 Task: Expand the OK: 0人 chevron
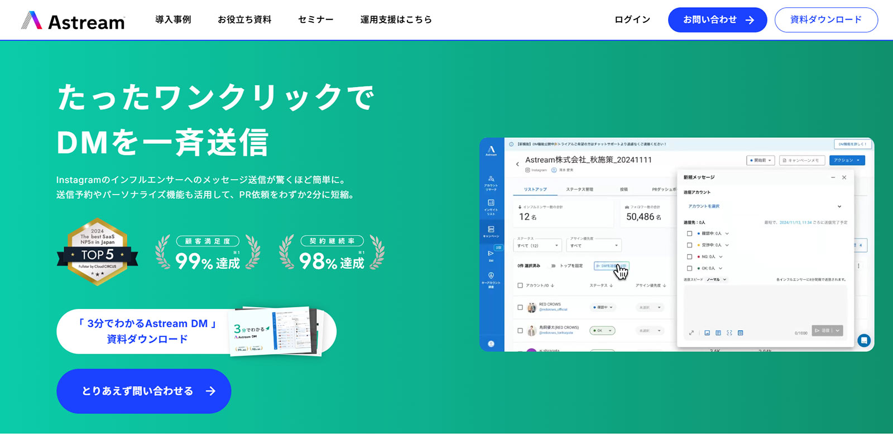[x=721, y=268]
